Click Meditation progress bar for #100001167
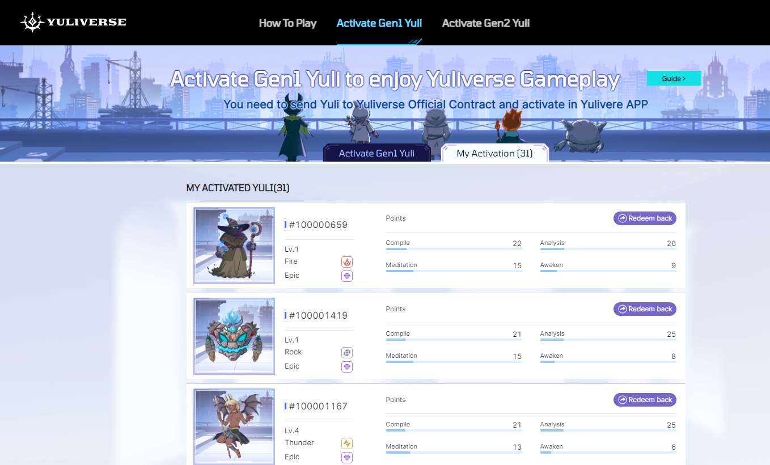 [x=454, y=453]
